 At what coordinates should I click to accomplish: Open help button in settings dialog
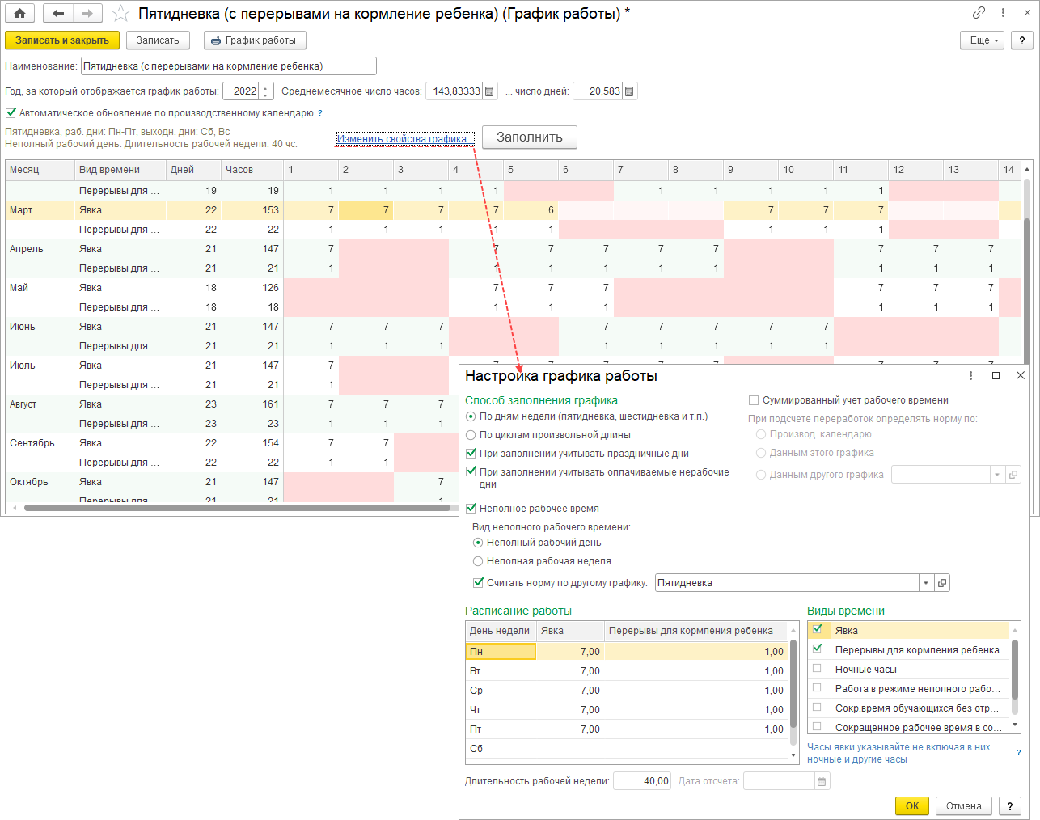tap(1010, 806)
